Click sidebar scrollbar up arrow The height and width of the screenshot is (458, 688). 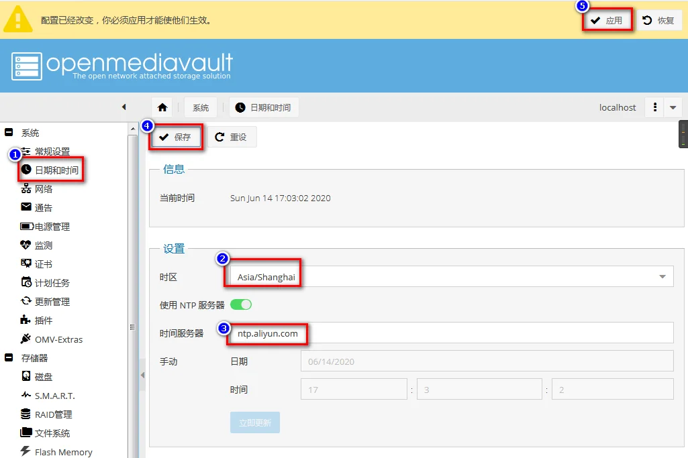(132, 129)
